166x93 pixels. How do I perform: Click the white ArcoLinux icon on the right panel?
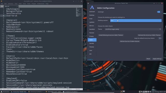(124, 91)
